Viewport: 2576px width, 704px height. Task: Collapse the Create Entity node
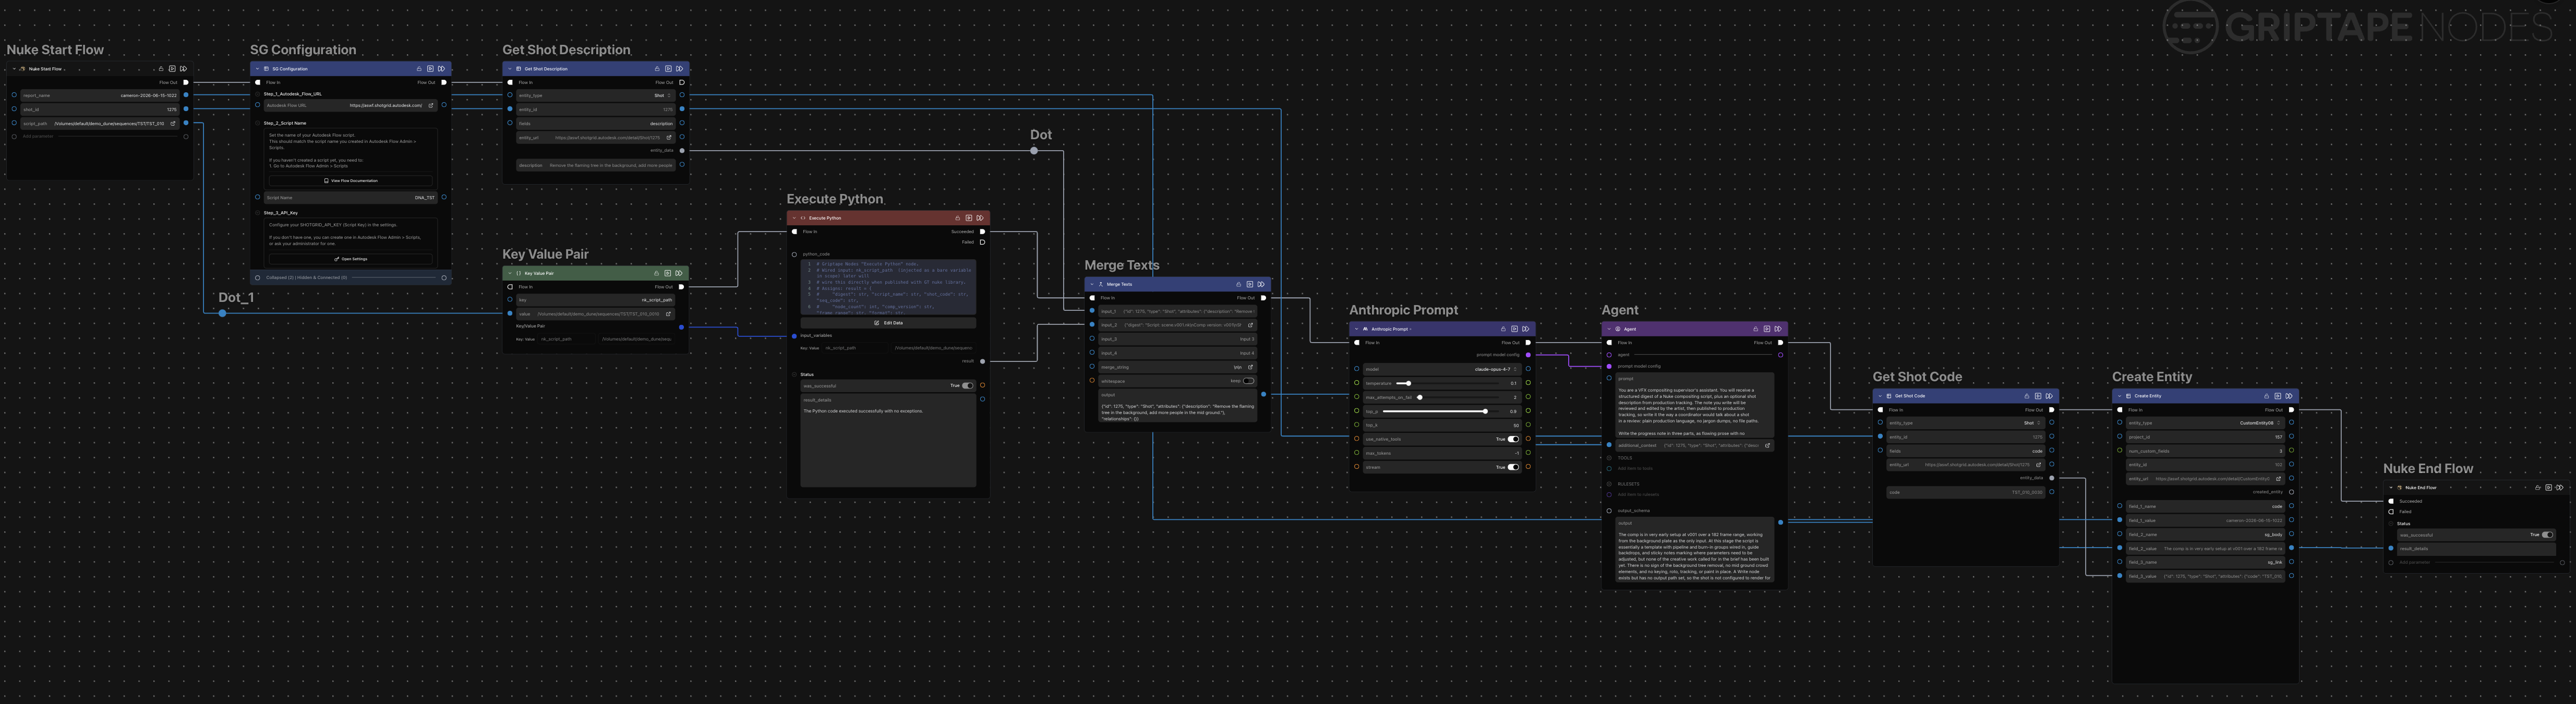coord(2119,396)
